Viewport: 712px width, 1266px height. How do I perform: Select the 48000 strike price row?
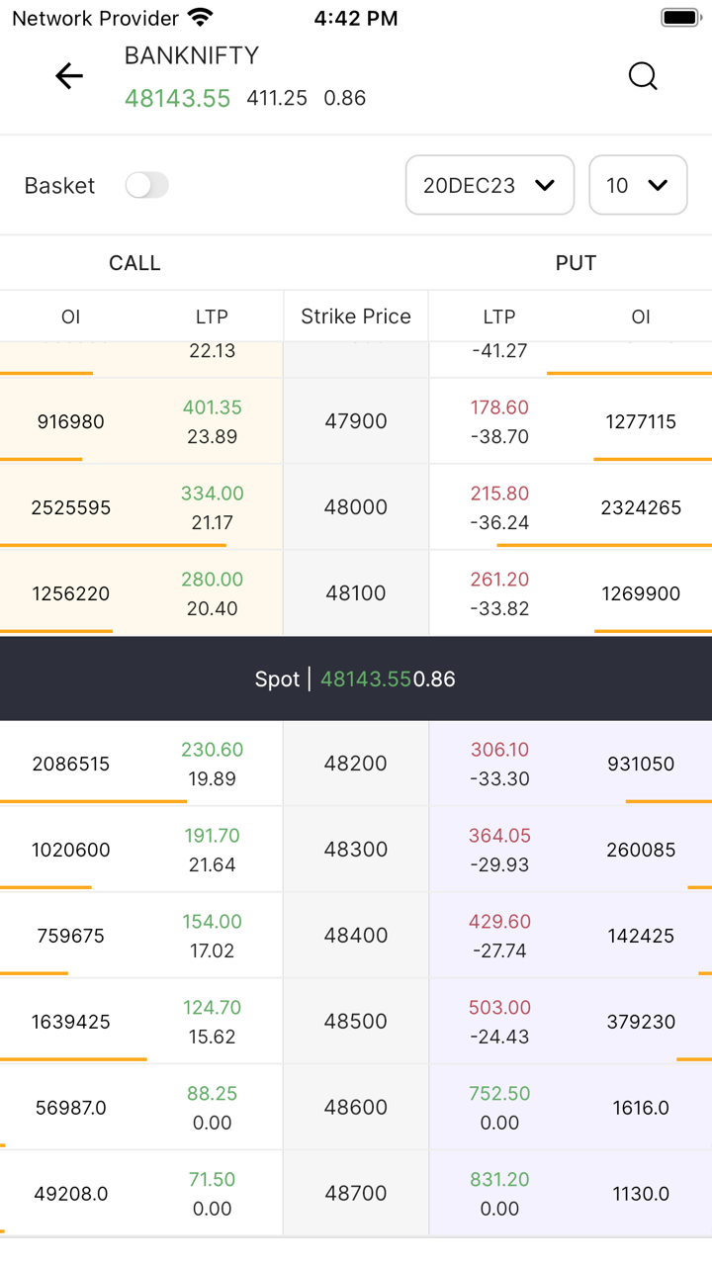pos(356,507)
